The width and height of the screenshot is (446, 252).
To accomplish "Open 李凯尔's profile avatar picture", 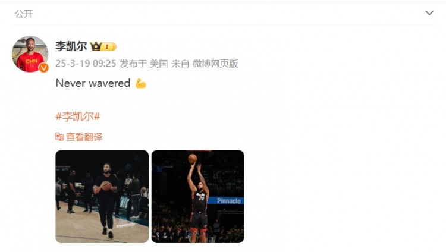I will (x=30, y=54).
